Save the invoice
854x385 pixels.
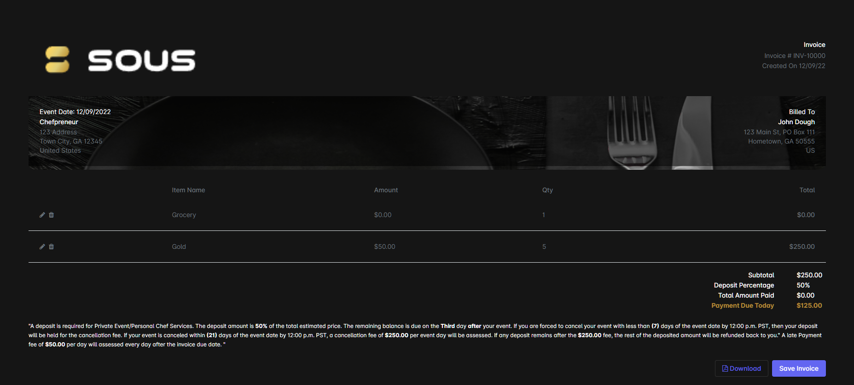click(x=799, y=368)
